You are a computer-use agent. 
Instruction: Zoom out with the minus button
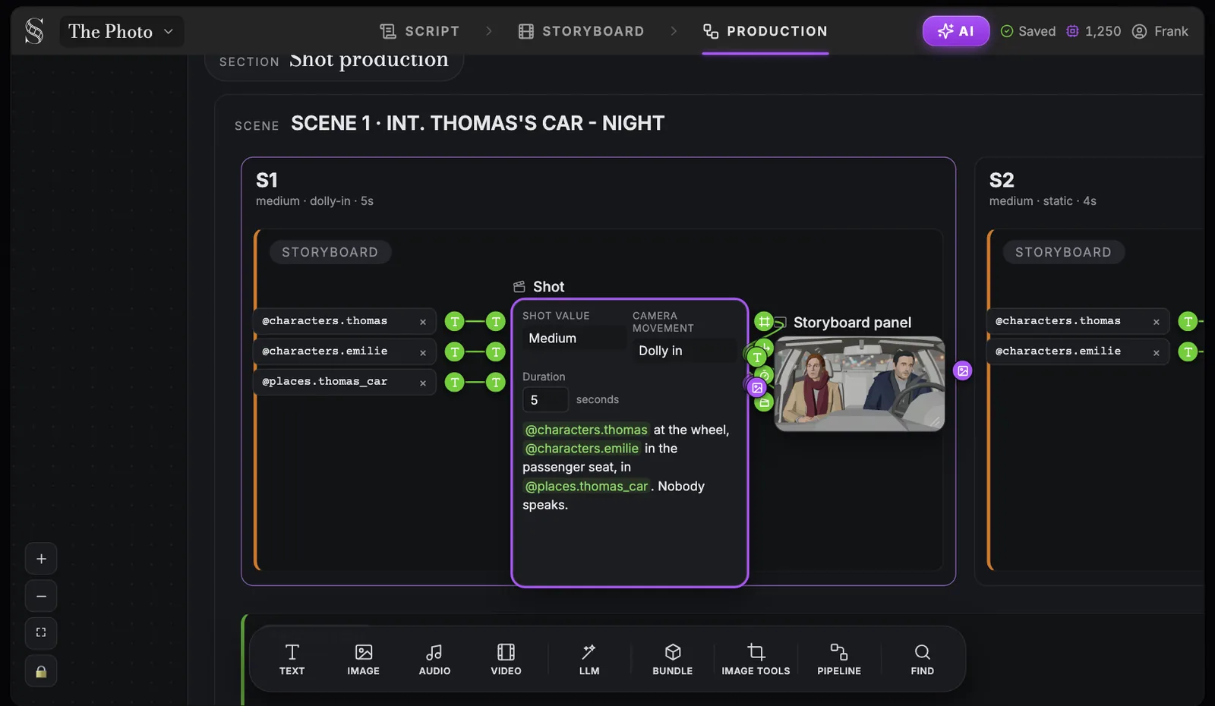(x=41, y=596)
